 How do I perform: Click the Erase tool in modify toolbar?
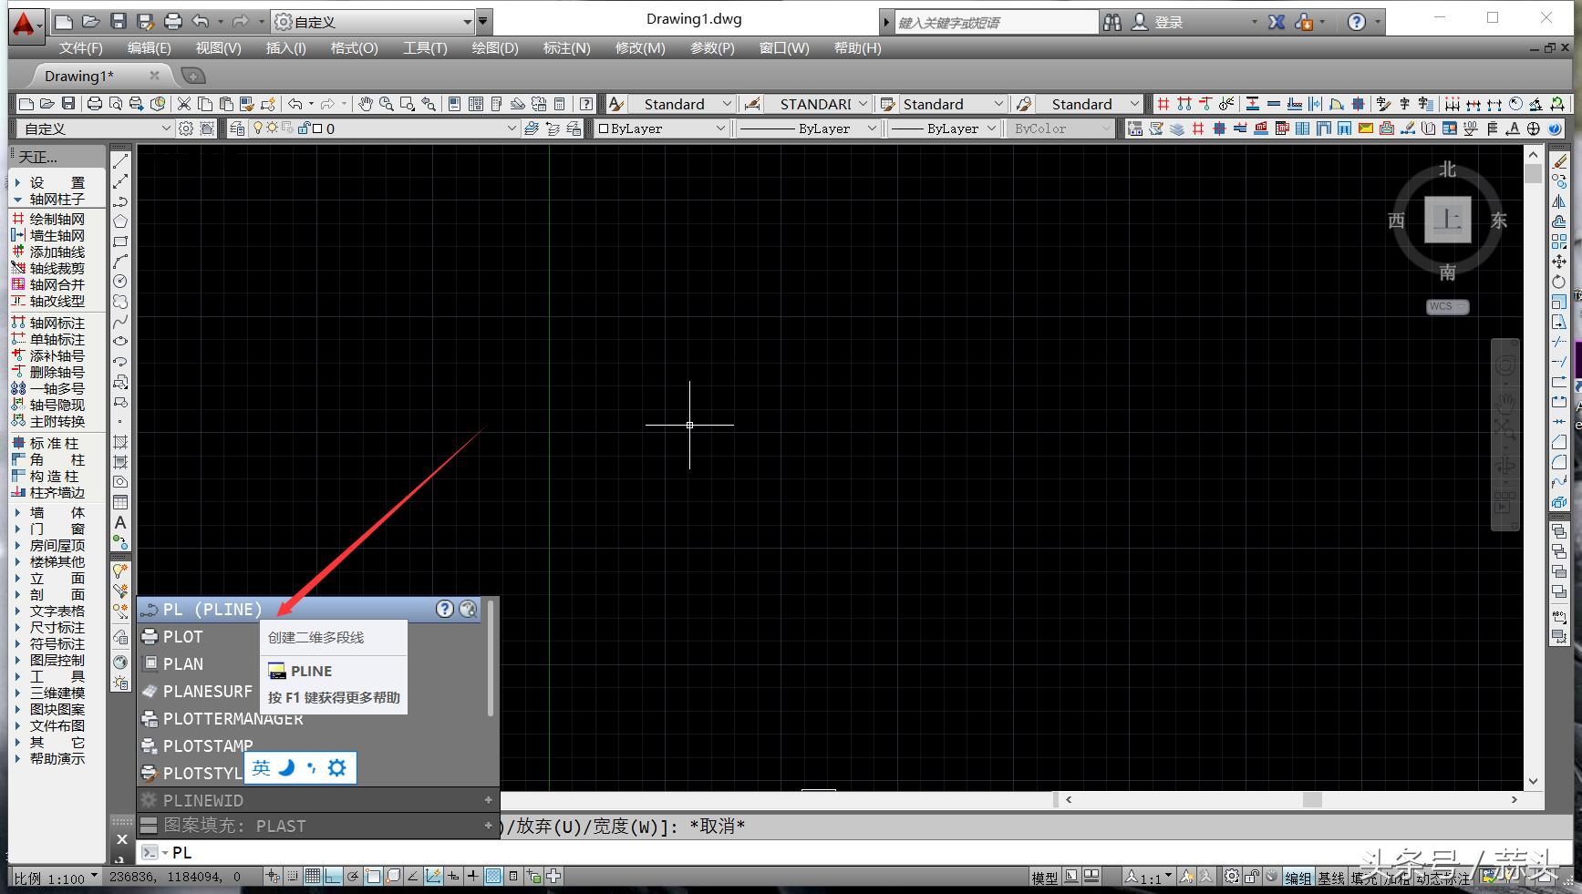(1559, 161)
